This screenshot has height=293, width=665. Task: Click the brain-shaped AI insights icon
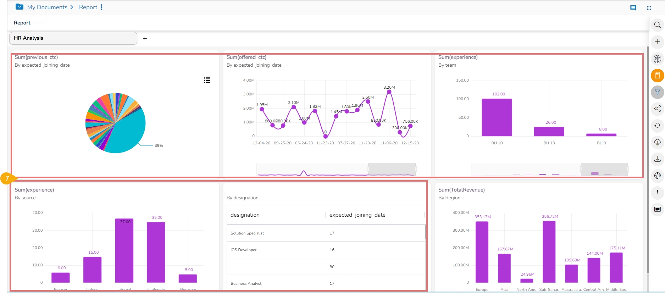pos(657,59)
